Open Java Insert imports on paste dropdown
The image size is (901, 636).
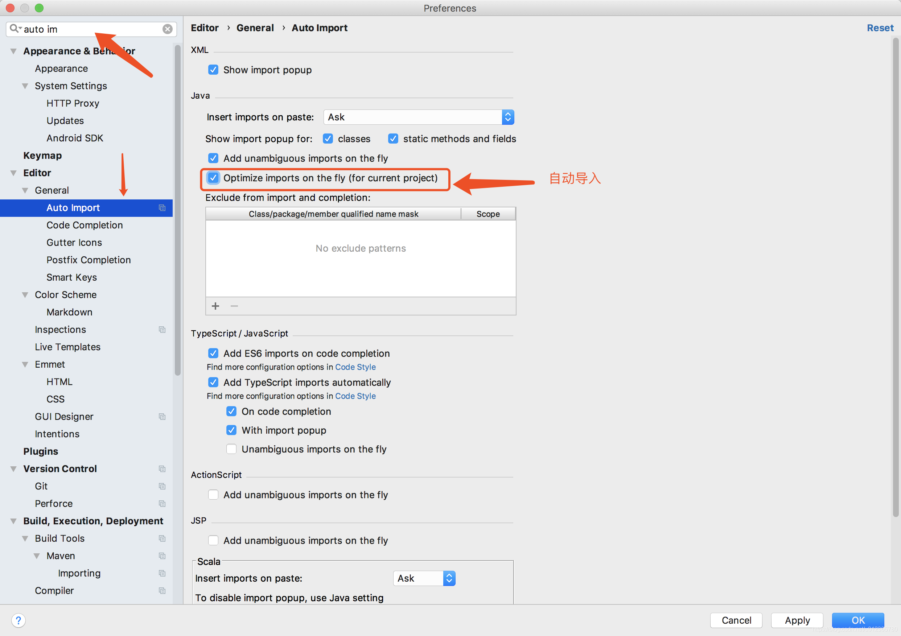[x=419, y=117]
